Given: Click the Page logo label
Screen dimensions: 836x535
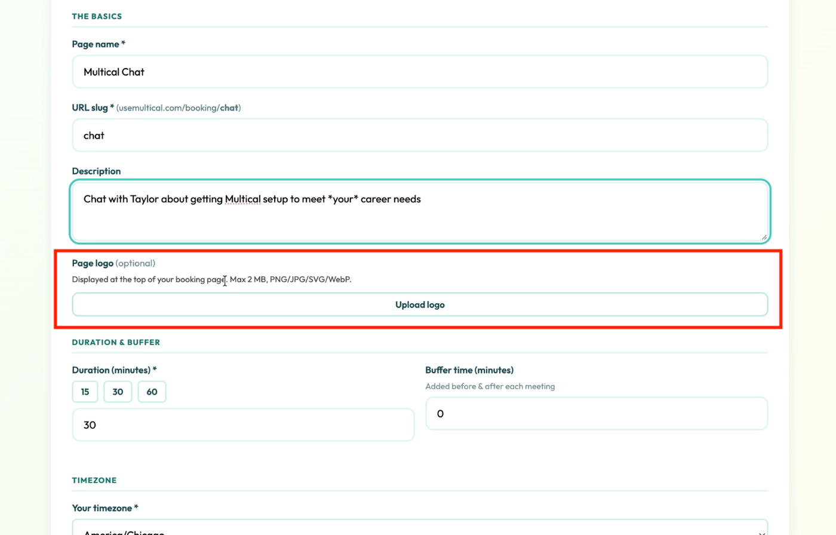Looking at the screenshot, I should [x=93, y=263].
